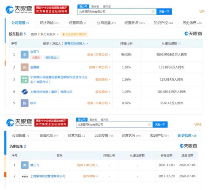The image size is (209, 190).
Task: View the 2 条历史股东 link
Action: 45,34
